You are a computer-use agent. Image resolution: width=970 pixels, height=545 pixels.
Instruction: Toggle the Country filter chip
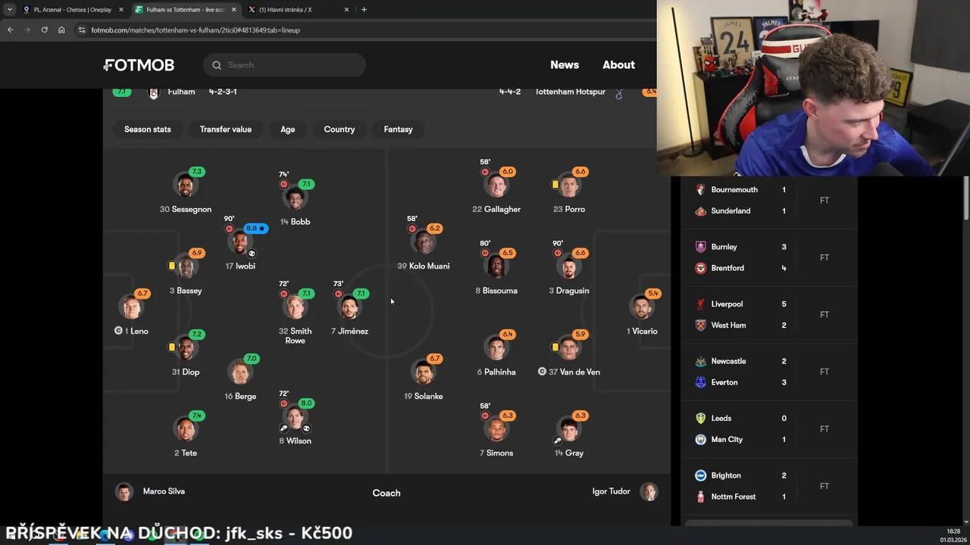(x=339, y=129)
